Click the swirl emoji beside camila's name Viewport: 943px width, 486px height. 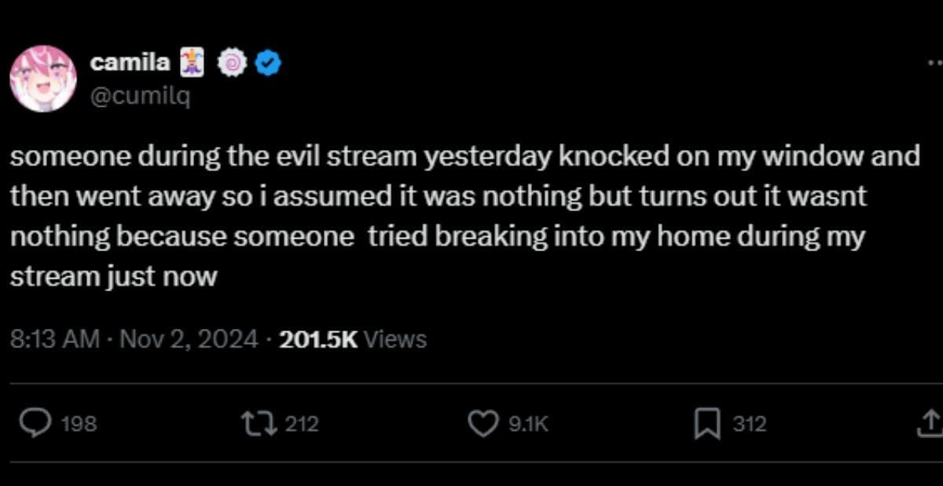click(x=231, y=61)
